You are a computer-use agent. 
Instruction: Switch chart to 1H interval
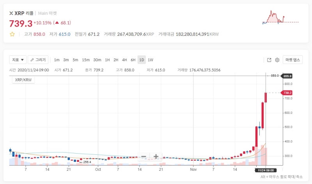tap(108, 60)
